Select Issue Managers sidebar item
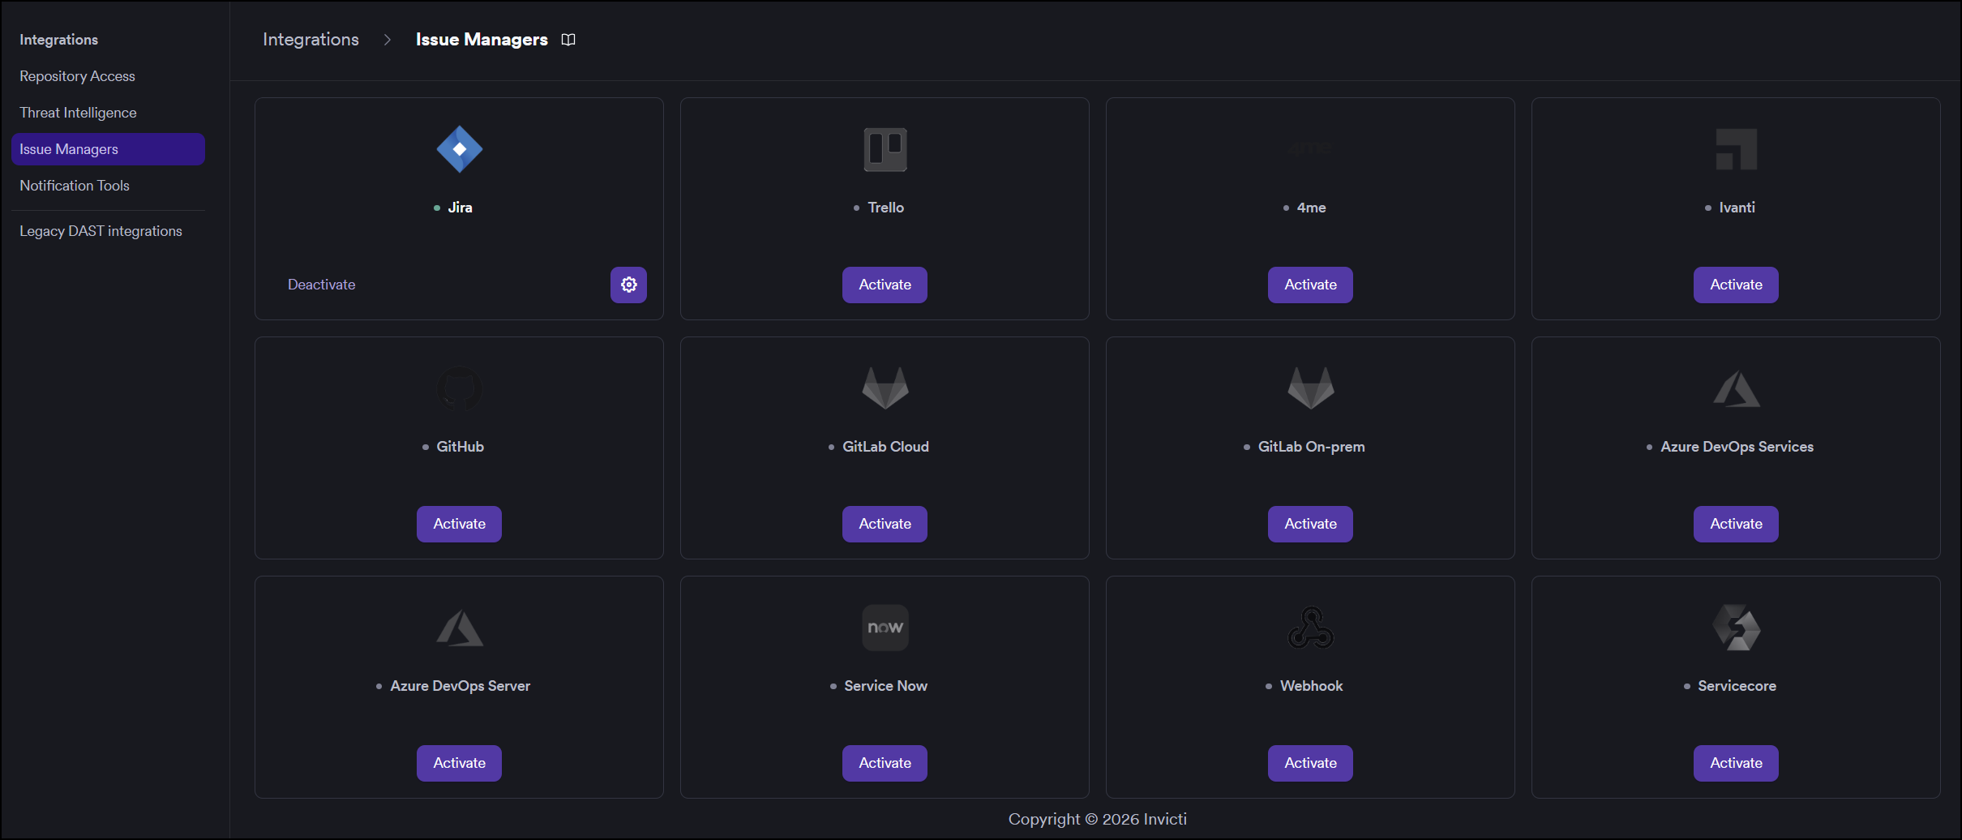The width and height of the screenshot is (1962, 840). point(108,149)
